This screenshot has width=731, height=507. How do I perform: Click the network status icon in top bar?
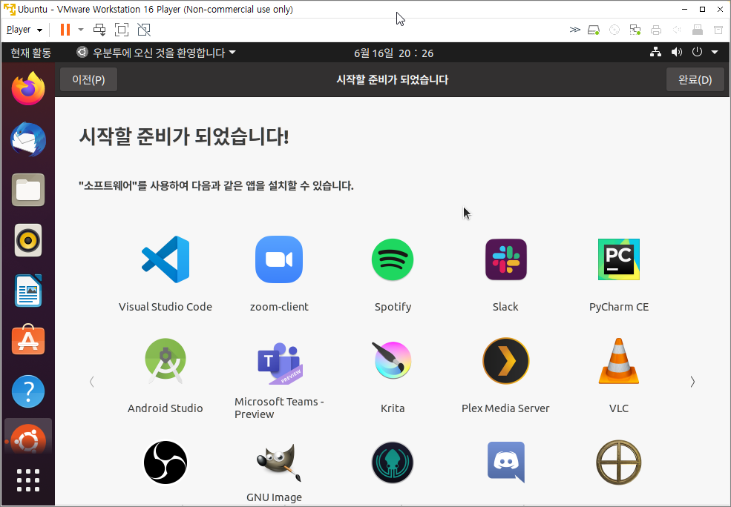point(655,52)
